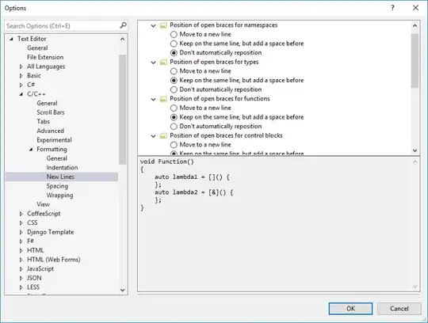Select the HTML tree item
The width and height of the screenshot is (428, 323).
click(35, 250)
